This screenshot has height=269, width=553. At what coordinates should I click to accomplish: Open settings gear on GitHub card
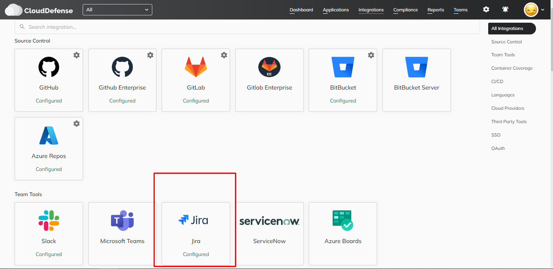[x=77, y=55]
